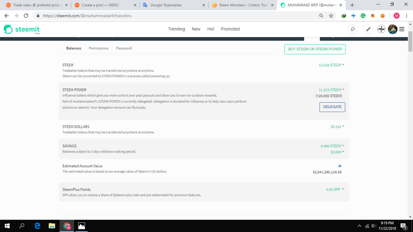Switch to Trade weku browser tab

click(36, 5)
